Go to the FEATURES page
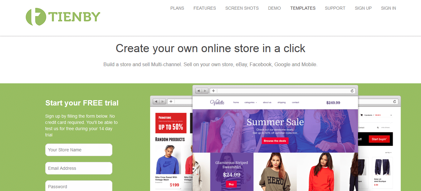 (205, 8)
